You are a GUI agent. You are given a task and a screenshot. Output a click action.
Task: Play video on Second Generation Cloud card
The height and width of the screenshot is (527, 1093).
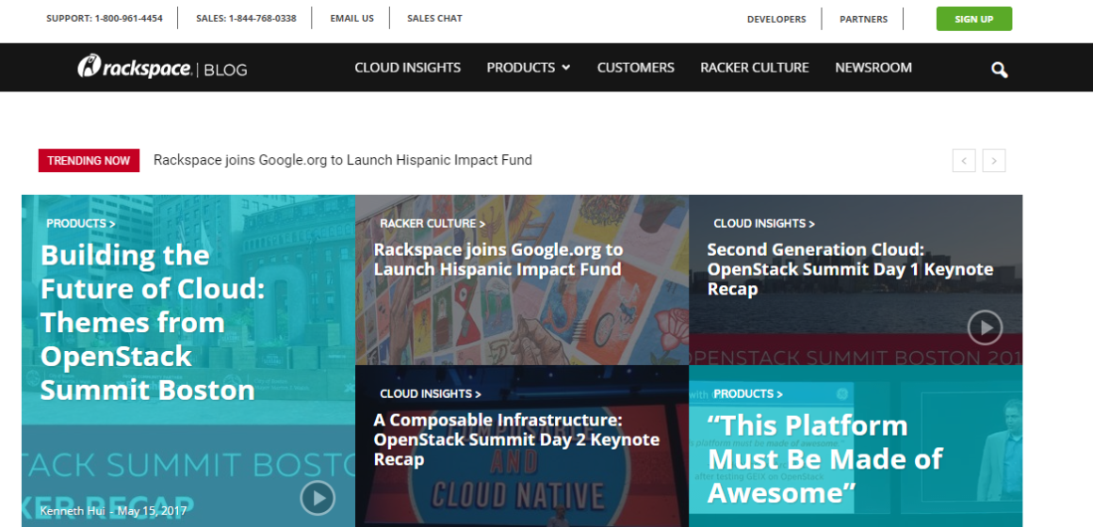coord(985,327)
